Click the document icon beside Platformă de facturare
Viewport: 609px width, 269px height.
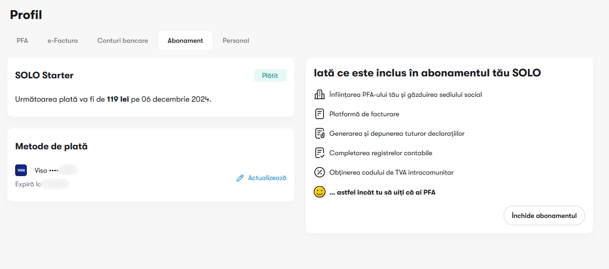pyautogui.click(x=320, y=114)
